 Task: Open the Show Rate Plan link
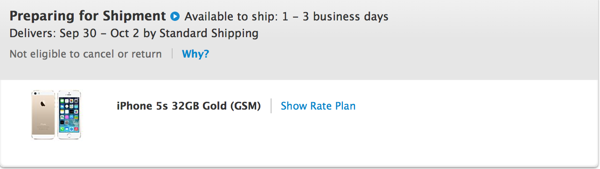click(x=318, y=106)
